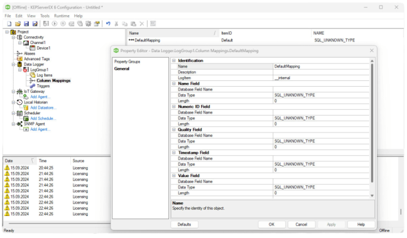Open the Tools menu

click(x=45, y=16)
